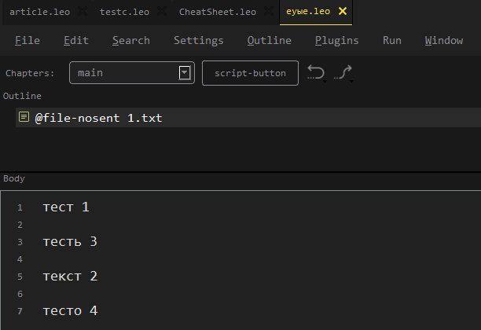Select the @file-nosent 1.txt outline node
This screenshot has width=481, height=330.
[98, 118]
